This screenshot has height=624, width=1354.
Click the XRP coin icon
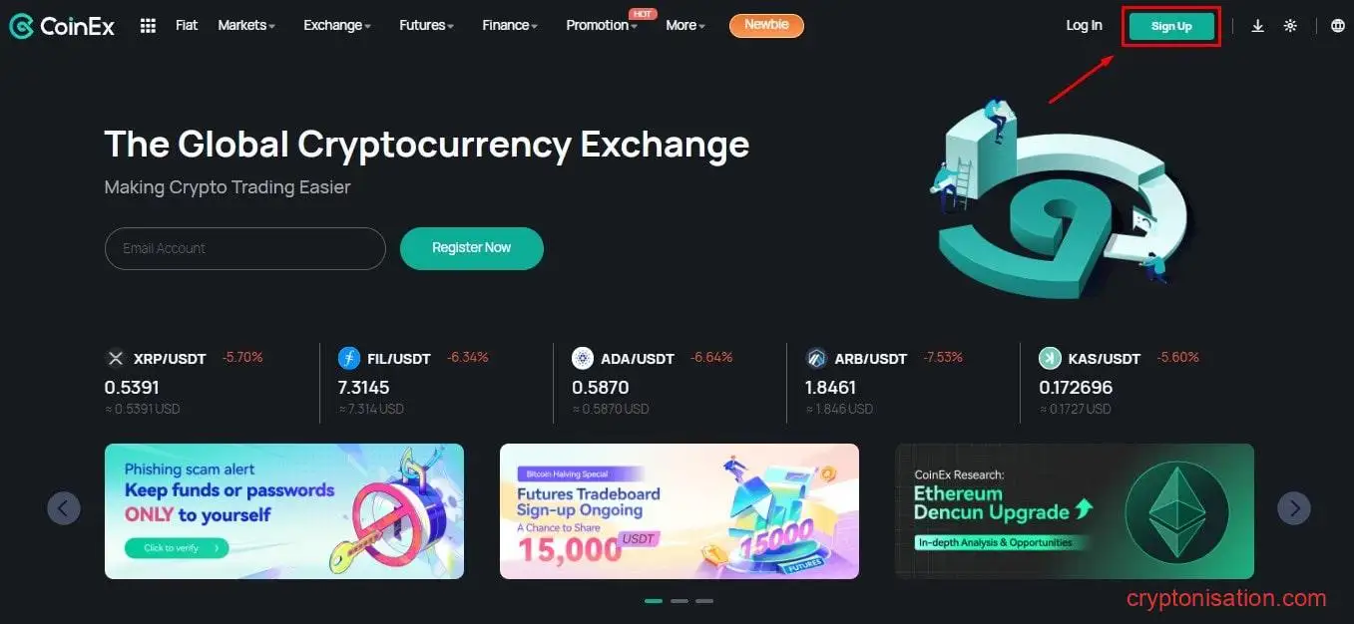pos(116,358)
